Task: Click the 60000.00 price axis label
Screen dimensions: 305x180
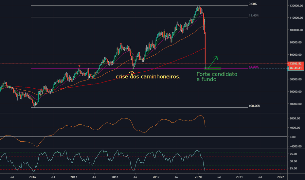Action: (296, 79)
